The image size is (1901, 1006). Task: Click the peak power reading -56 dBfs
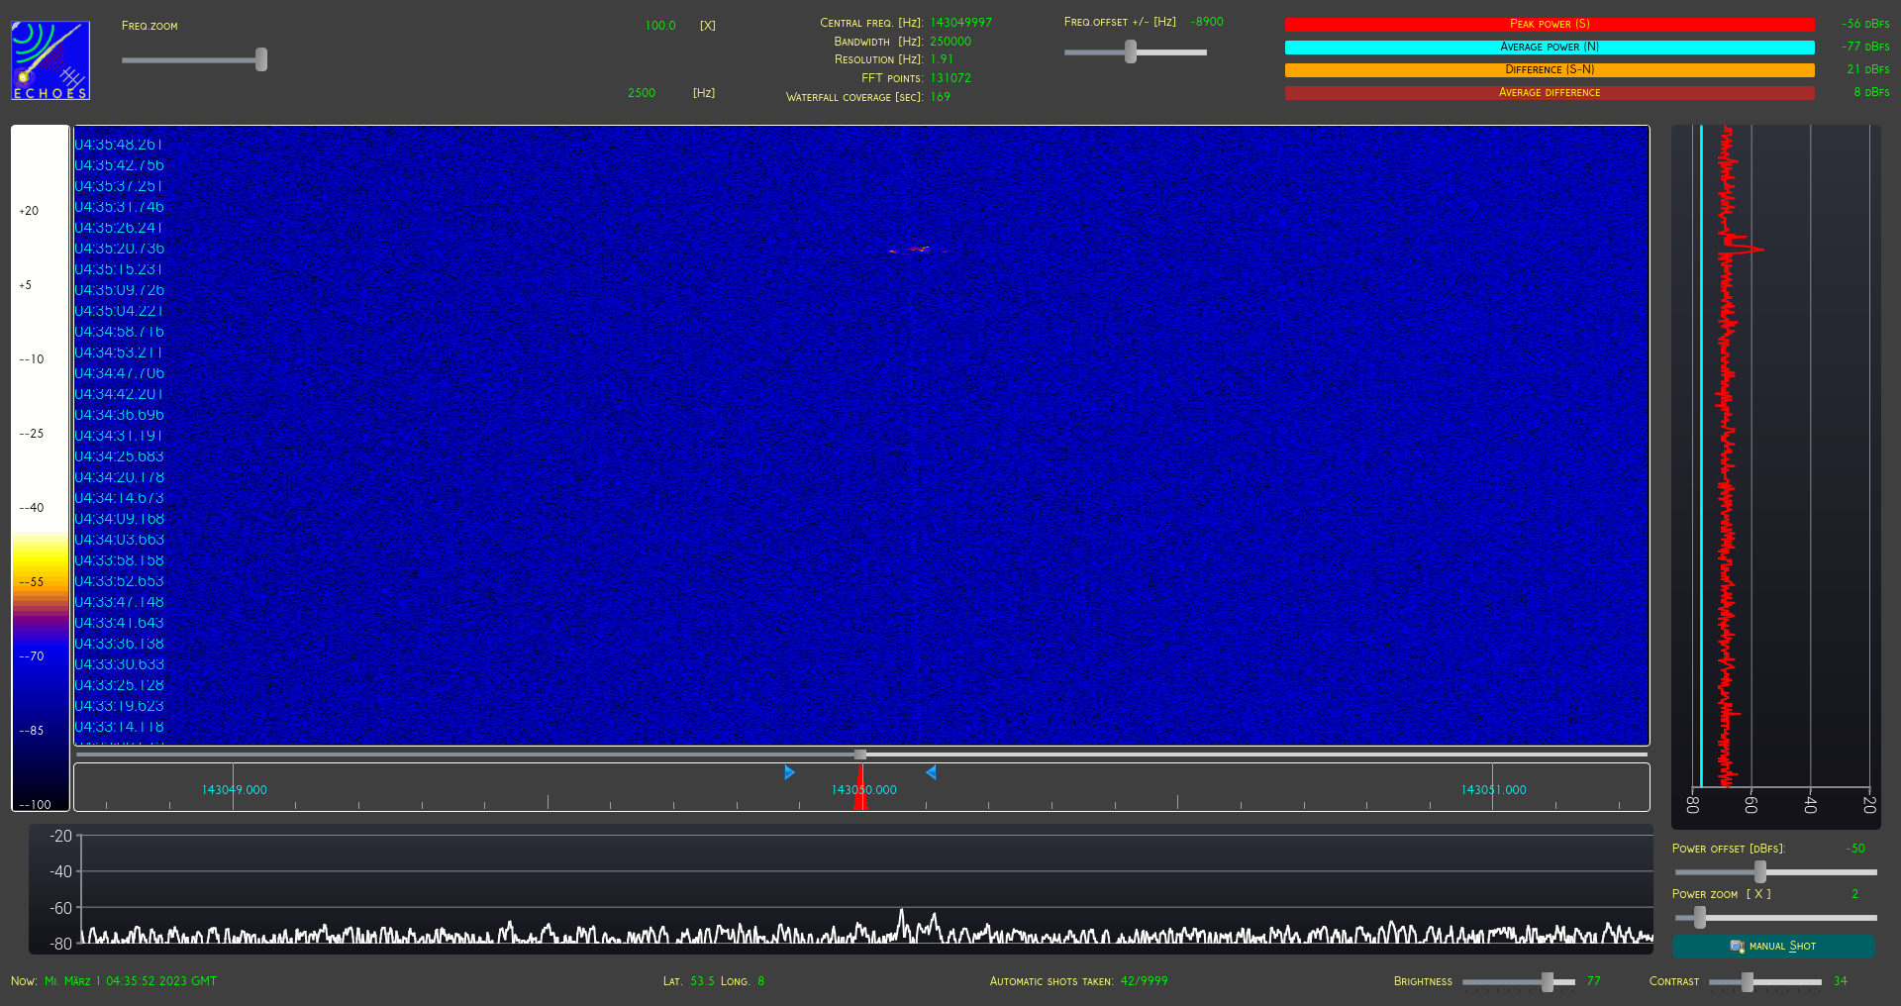[1866, 24]
